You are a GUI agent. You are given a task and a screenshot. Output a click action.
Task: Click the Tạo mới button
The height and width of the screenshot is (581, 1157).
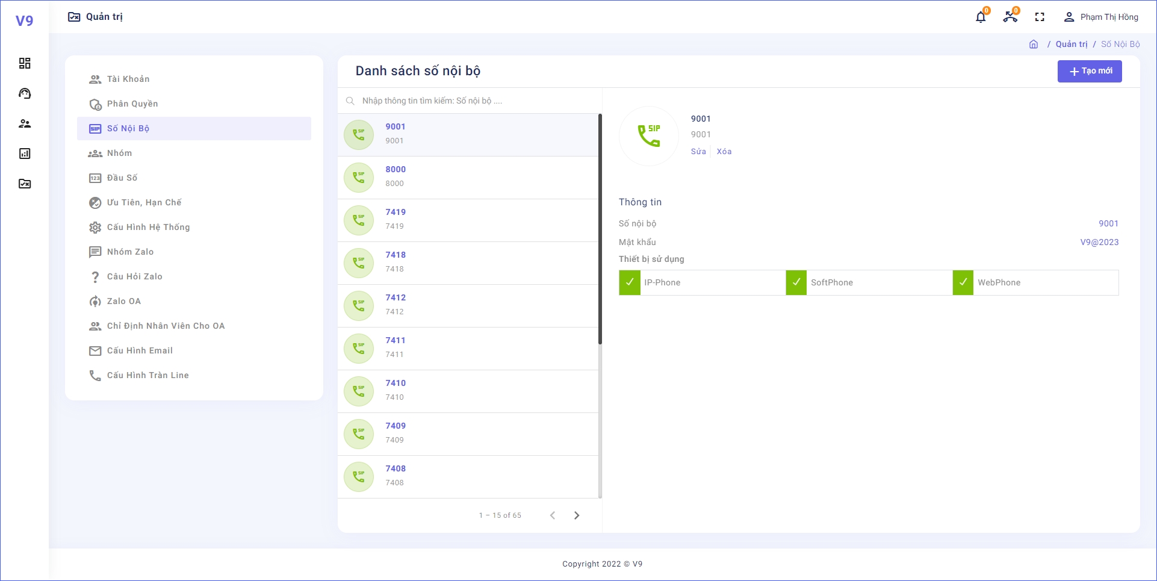coord(1090,71)
